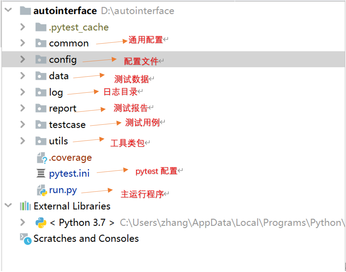
Task: Select pytest.ini file name
Action: click(x=69, y=174)
